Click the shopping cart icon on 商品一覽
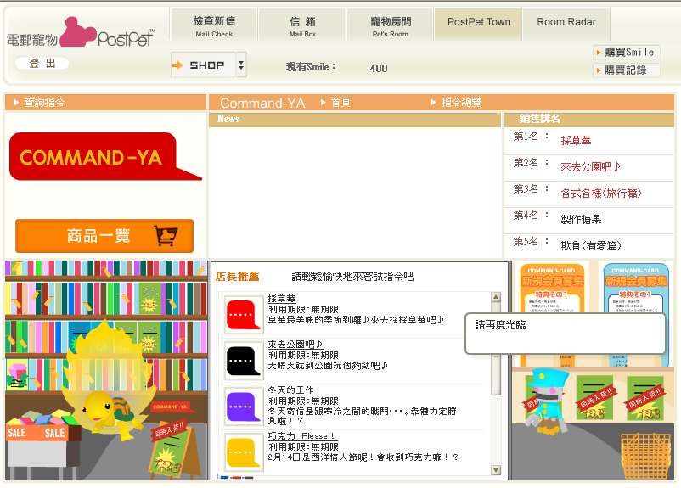Screen dimensions: 681x488 (x=166, y=236)
